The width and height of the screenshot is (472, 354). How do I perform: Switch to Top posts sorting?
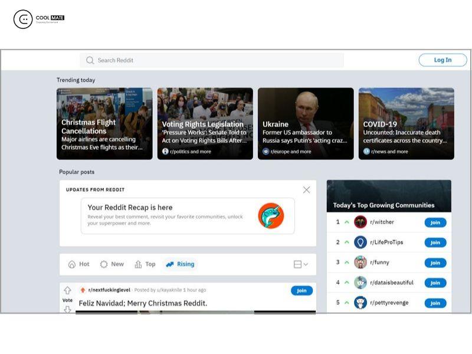(145, 264)
